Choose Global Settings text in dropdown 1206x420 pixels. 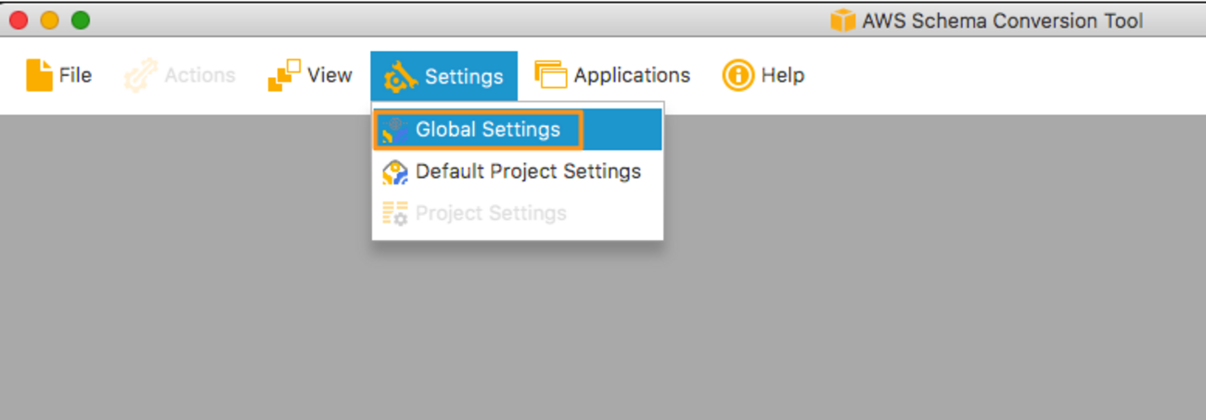(488, 130)
